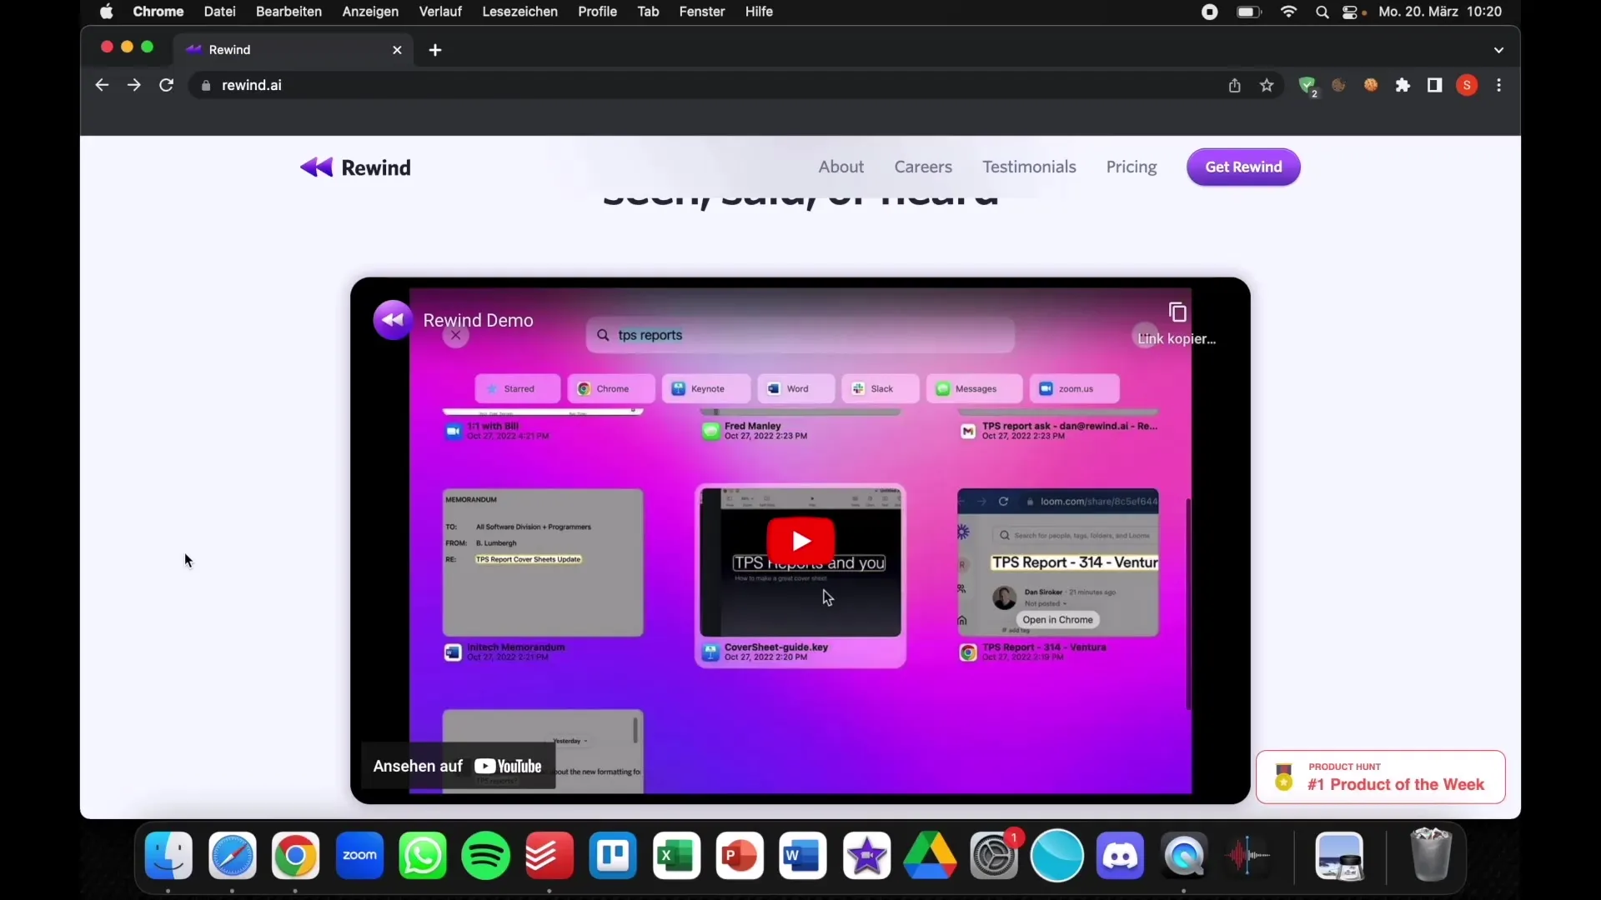Go to Testimonials section
The width and height of the screenshot is (1601, 900).
(1029, 167)
